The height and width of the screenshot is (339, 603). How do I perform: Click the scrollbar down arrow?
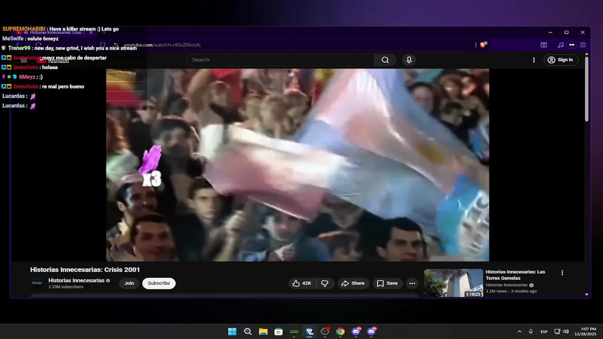point(587,294)
